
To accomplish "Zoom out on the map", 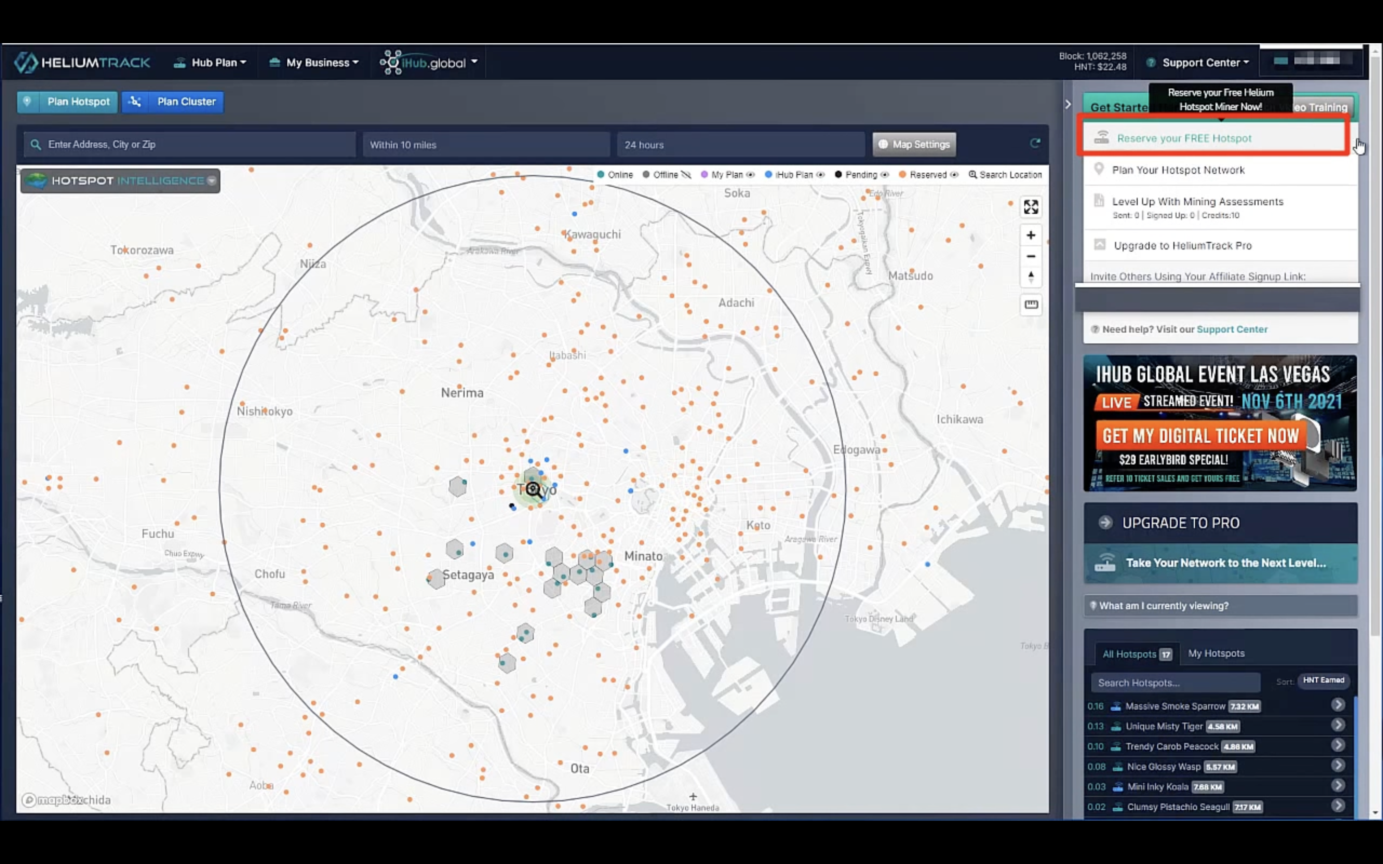I will pyautogui.click(x=1031, y=256).
